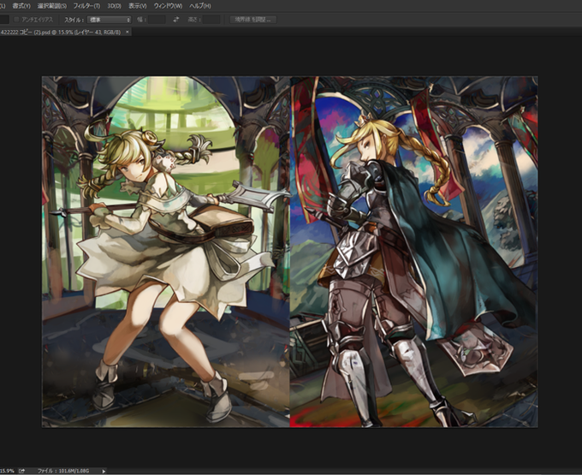
Task: Open the ウィンドウ(W) menu
Action: [x=168, y=6]
